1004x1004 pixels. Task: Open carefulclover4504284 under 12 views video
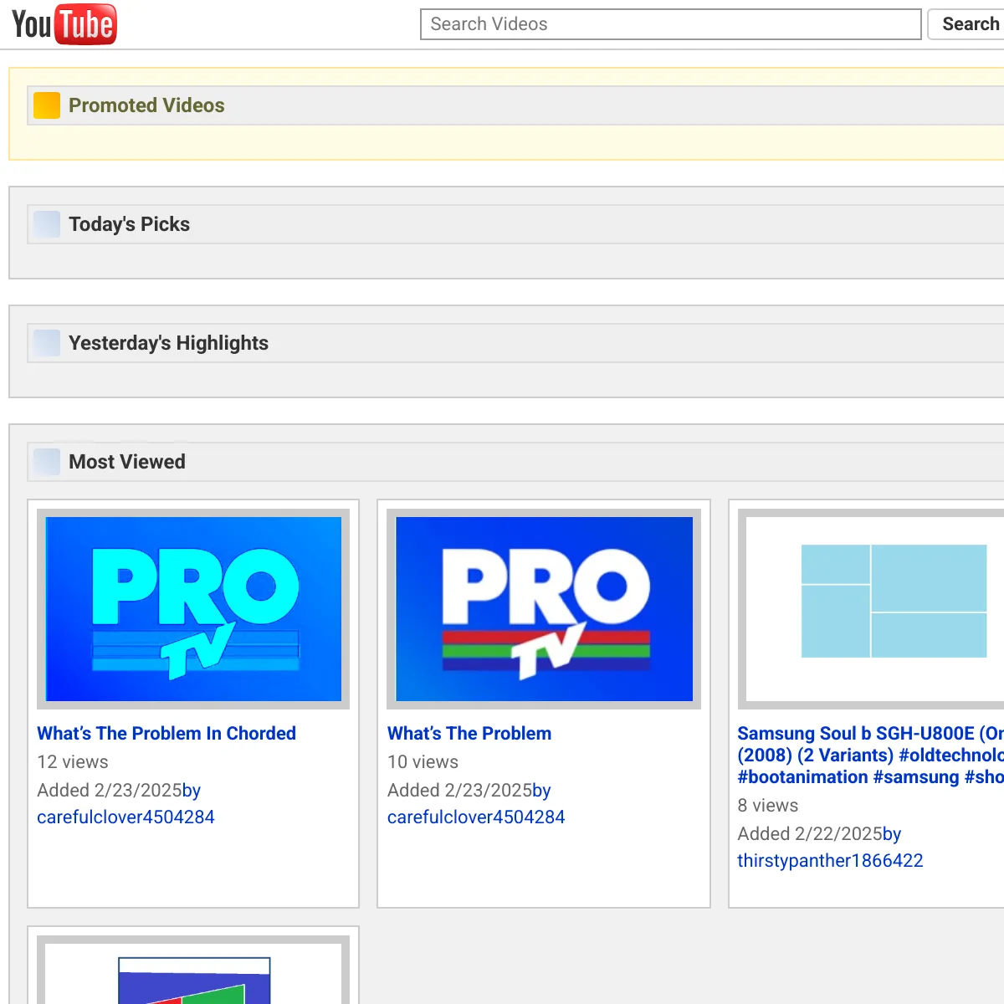click(125, 817)
